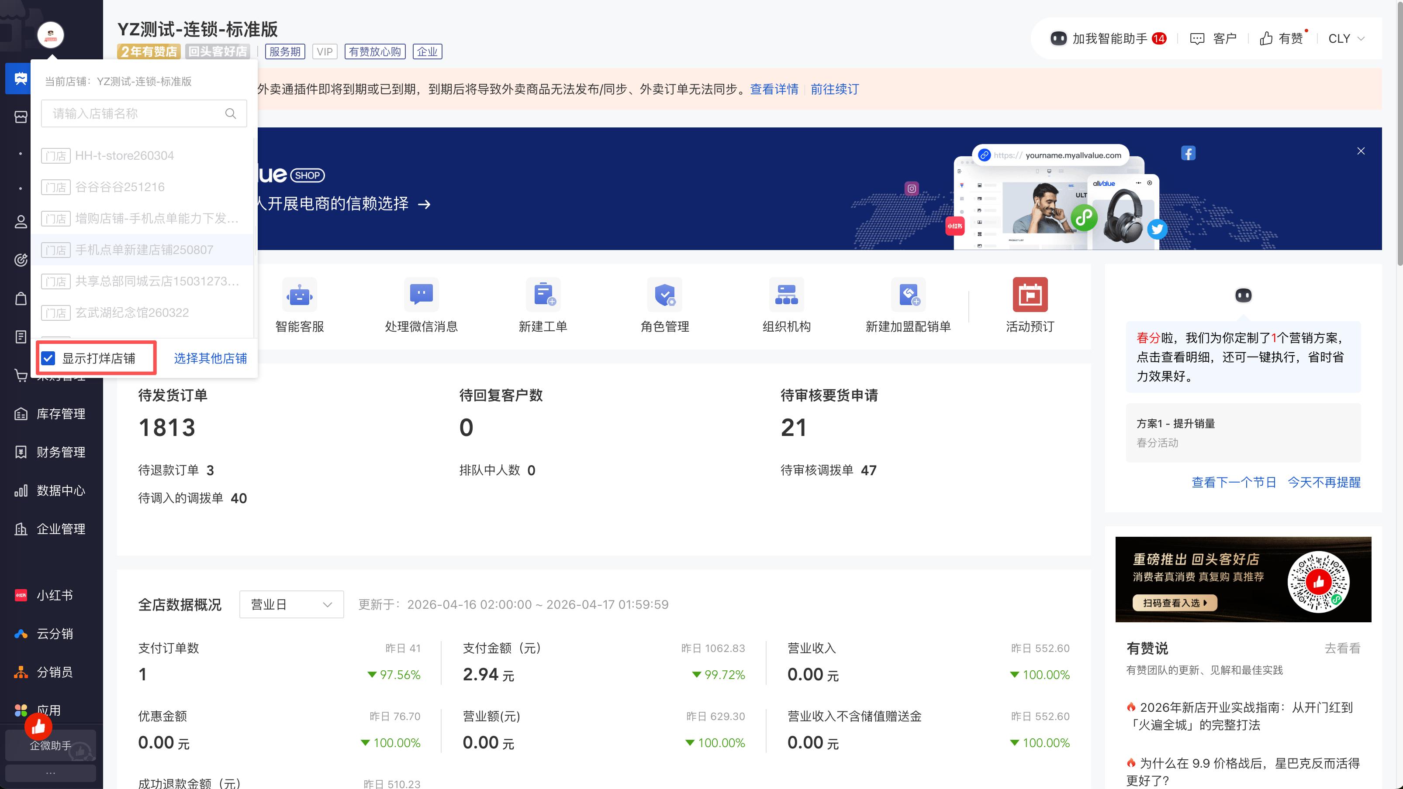The width and height of the screenshot is (1403, 789).
Task: Click the 企微助手 button
Action: [51, 745]
